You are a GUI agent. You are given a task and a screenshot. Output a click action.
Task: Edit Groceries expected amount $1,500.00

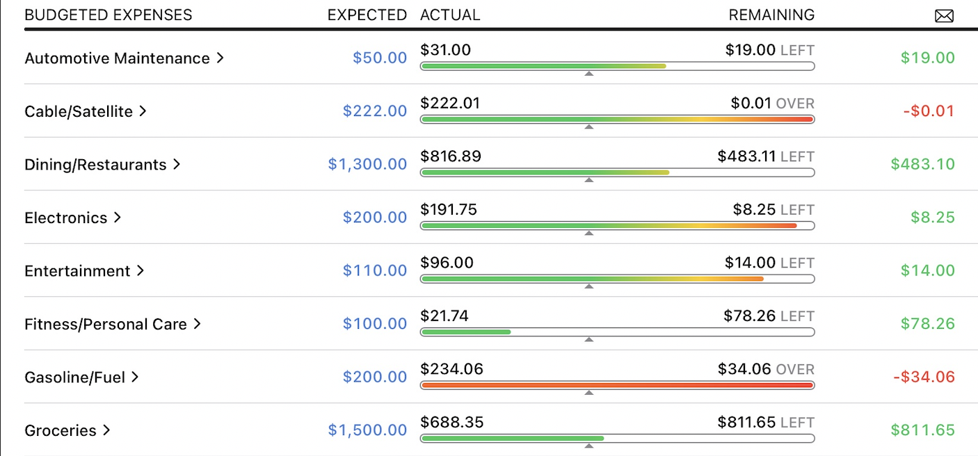click(x=367, y=430)
